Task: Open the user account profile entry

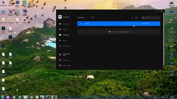Action: point(64,65)
